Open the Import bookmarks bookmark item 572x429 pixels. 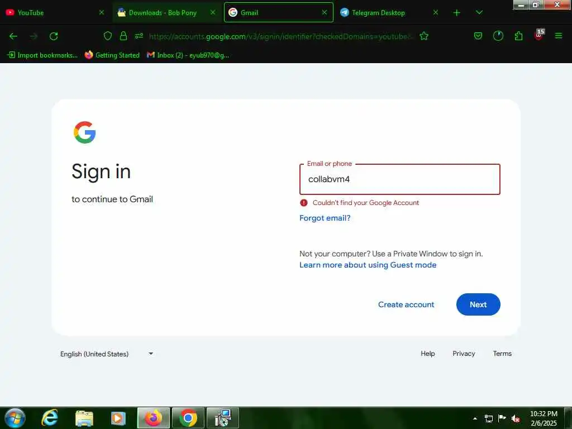click(42, 55)
